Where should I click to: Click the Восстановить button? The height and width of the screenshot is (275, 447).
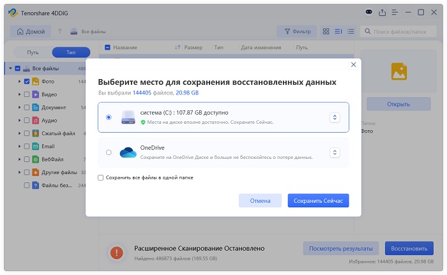409,248
